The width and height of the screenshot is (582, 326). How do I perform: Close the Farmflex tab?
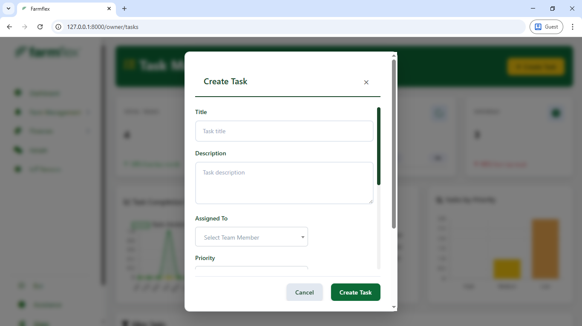(109, 9)
